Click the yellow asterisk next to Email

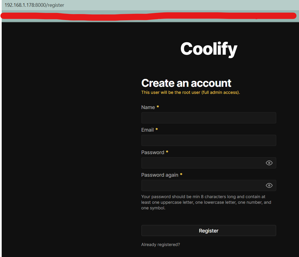(157, 130)
